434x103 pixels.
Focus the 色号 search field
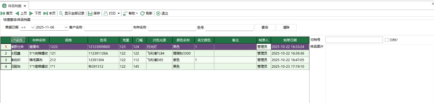[230, 27]
